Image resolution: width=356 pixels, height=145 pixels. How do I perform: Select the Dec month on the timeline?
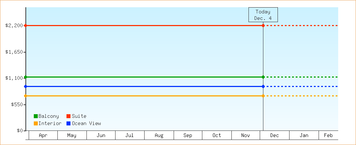(x=275, y=136)
